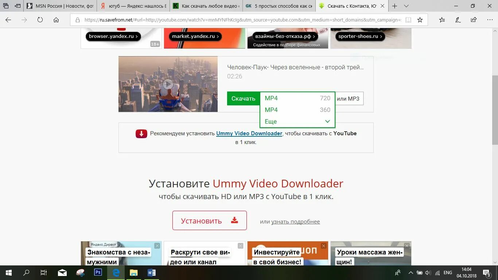
Task: Open the Знакомства с незамужними ad
Action: pyautogui.click(x=118, y=257)
